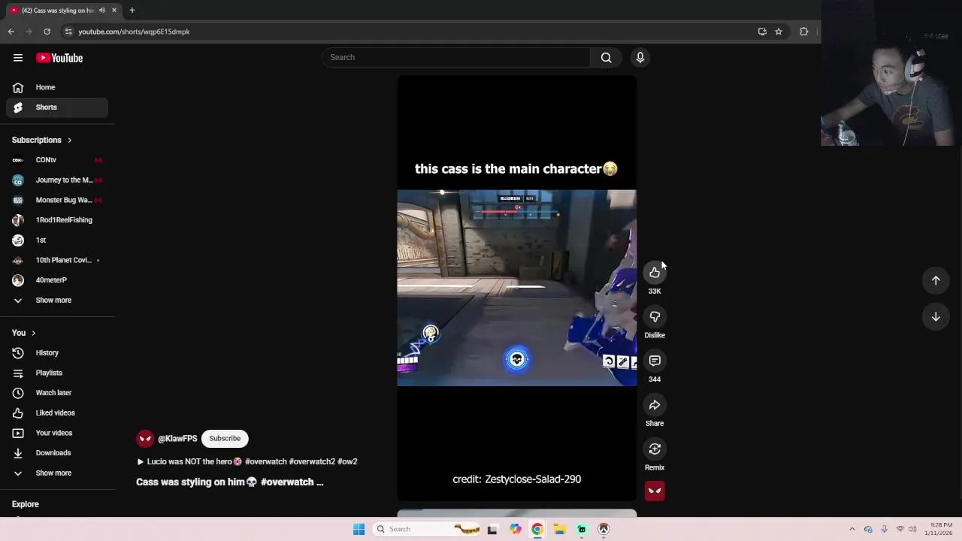Viewport: 962px width, 541px height.
Task: Open the related video Lucio was NOT the hero
Action: pyautogui.click(x=247, y=461)
